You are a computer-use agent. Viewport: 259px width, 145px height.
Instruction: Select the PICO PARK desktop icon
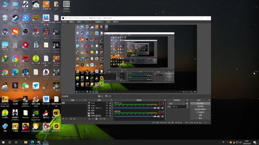46,101
